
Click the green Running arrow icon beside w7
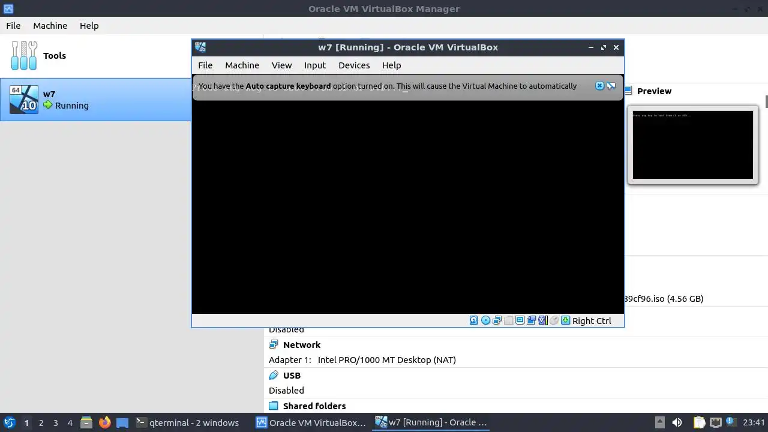pyautogui.click(x=48, y=105)
